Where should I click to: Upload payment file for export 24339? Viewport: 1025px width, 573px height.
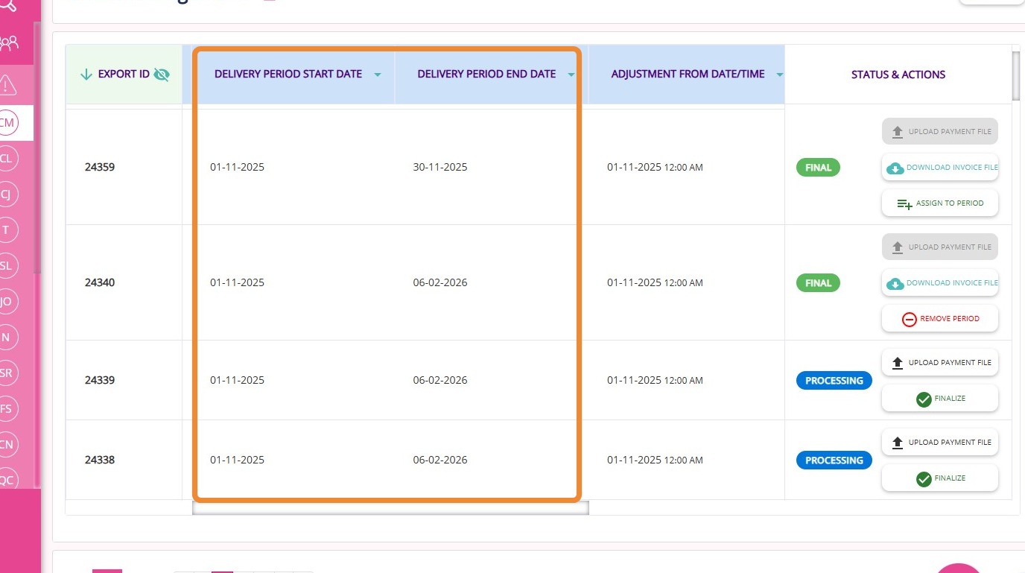[940, 363]
